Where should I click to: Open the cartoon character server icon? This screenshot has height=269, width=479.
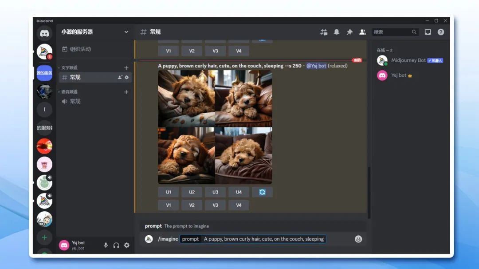pyautogui.click(x=44, y=219)
